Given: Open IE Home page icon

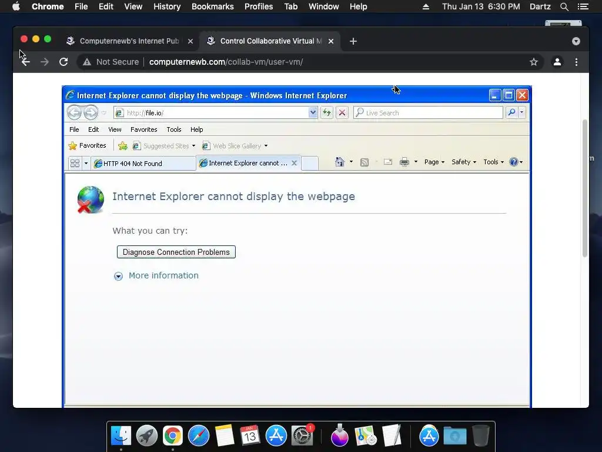Looking at the screenshot, I should point(339,162).
